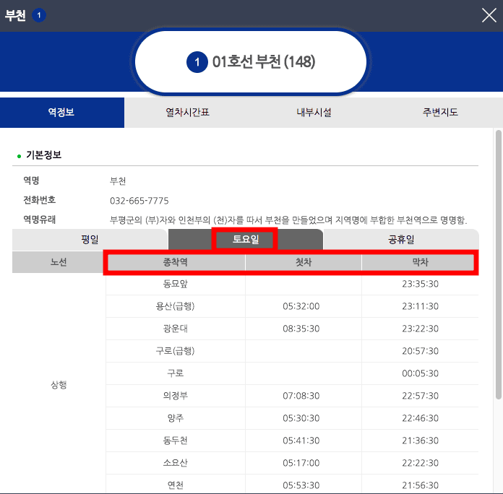Click last train time 23:35:30
Screen dimensions: 503x494
(420, 284)
